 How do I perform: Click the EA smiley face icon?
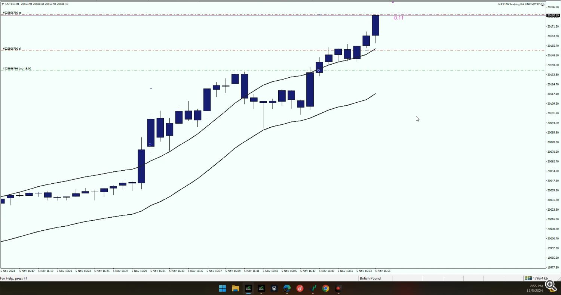[x=543, y=4]
